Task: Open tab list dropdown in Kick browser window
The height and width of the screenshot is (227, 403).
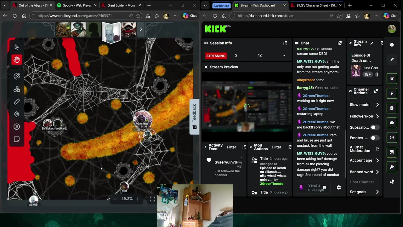Action: click(205, 5)
